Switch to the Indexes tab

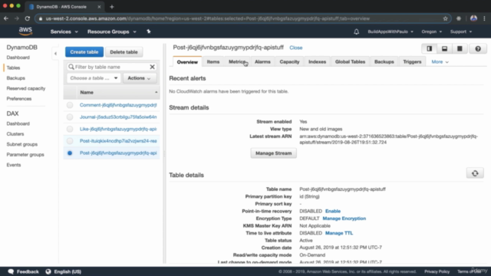coord(317,62)
